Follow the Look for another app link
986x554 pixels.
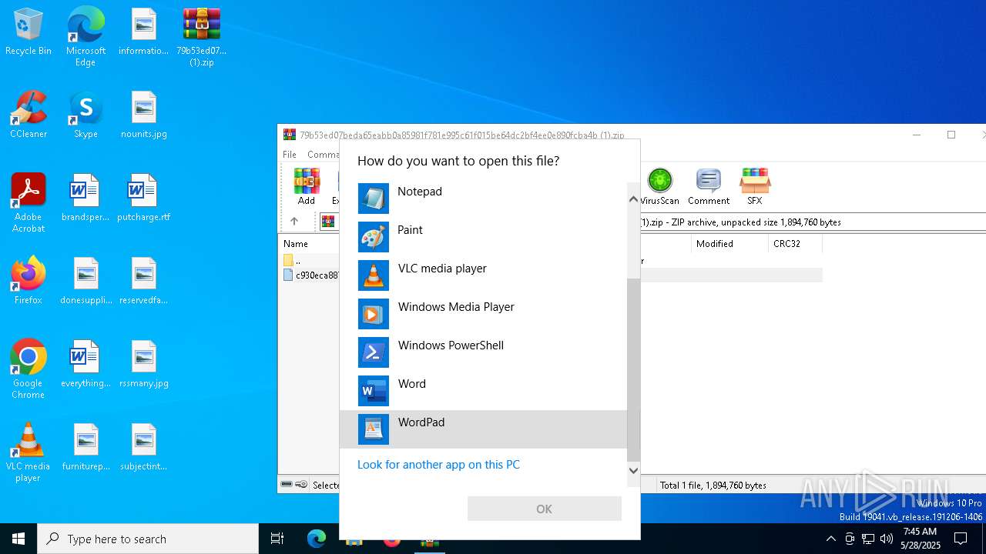(x=438, y=465)
